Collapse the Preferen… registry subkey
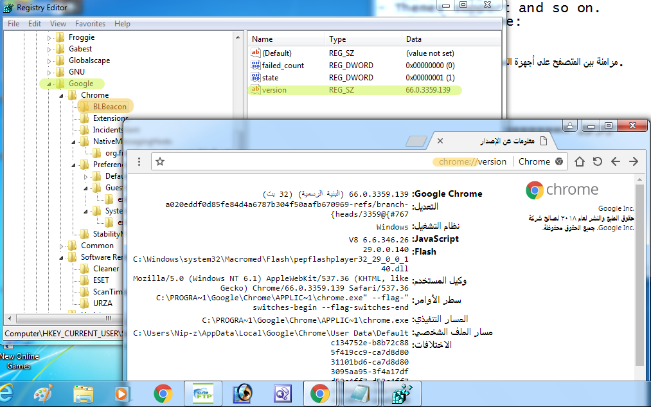Image resolution: width=651 pixels, height=407 pixels. click(73, 165)
